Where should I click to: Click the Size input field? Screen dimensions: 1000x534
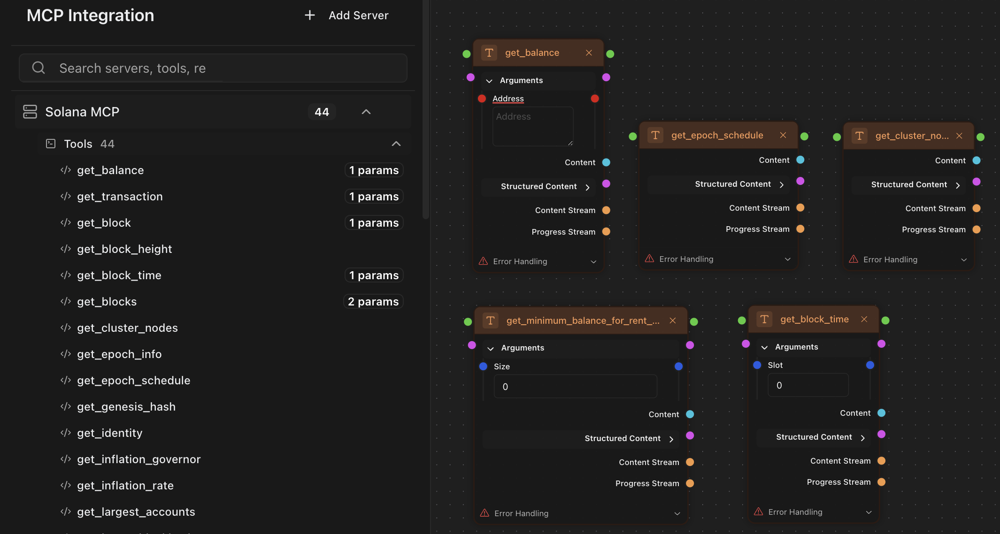pyautogui.click(x=575, y=387)
